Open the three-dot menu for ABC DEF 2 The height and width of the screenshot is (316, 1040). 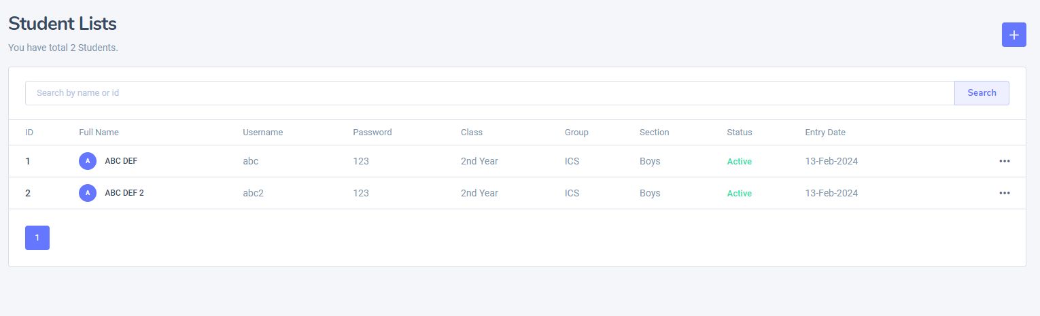(x=1004, y=193)
